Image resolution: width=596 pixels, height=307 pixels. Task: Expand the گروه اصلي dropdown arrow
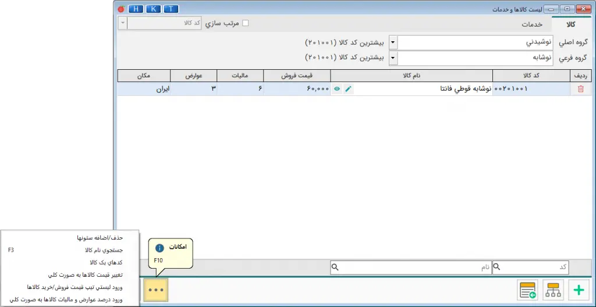[393, 42]
